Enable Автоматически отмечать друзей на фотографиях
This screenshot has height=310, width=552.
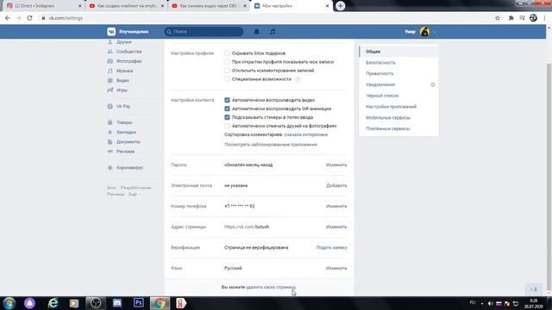(227, 126)
